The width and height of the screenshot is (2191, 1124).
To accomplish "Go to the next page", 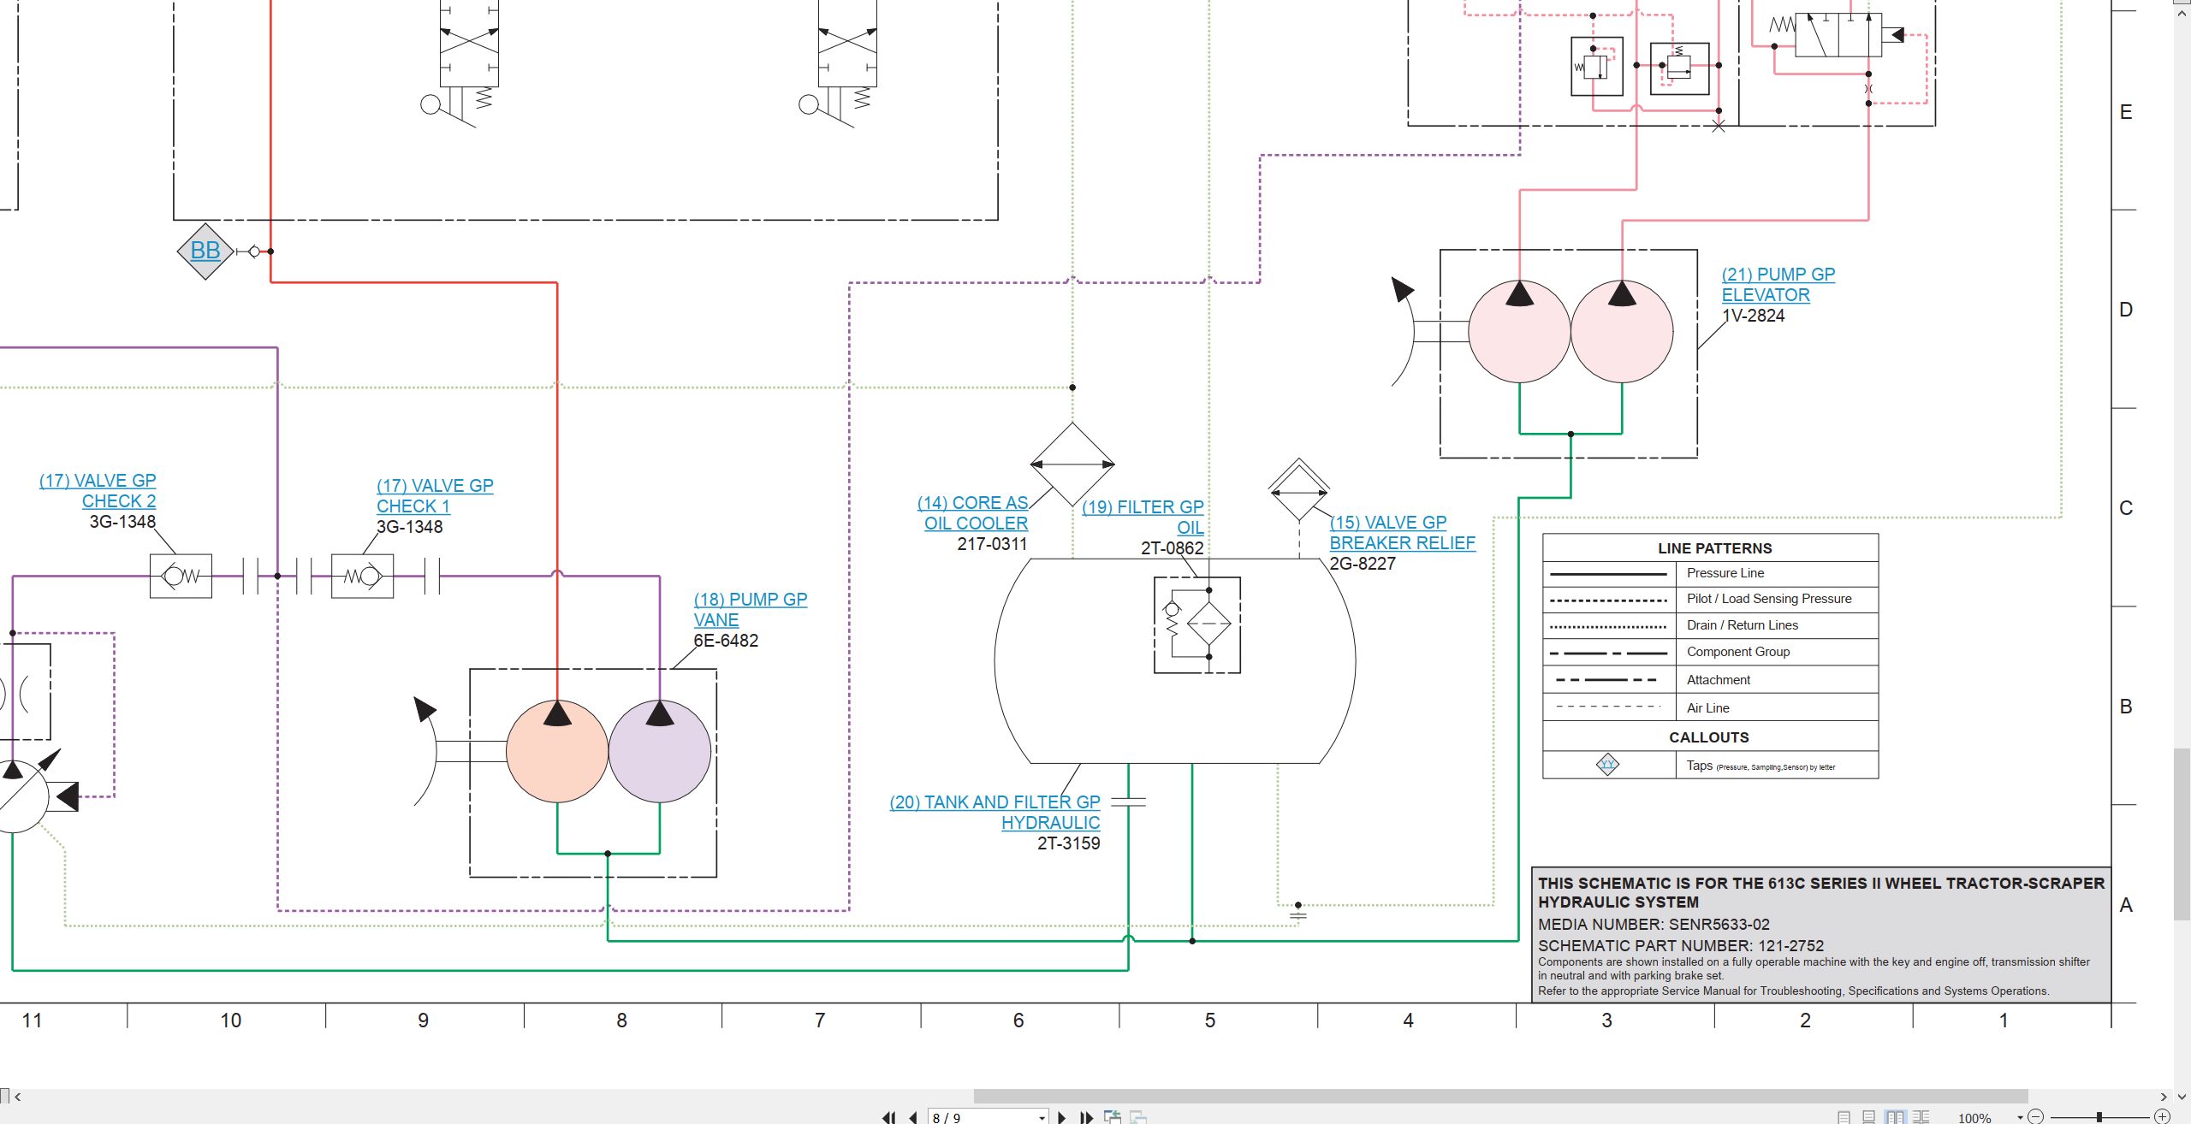I will coord(1062,1118).
